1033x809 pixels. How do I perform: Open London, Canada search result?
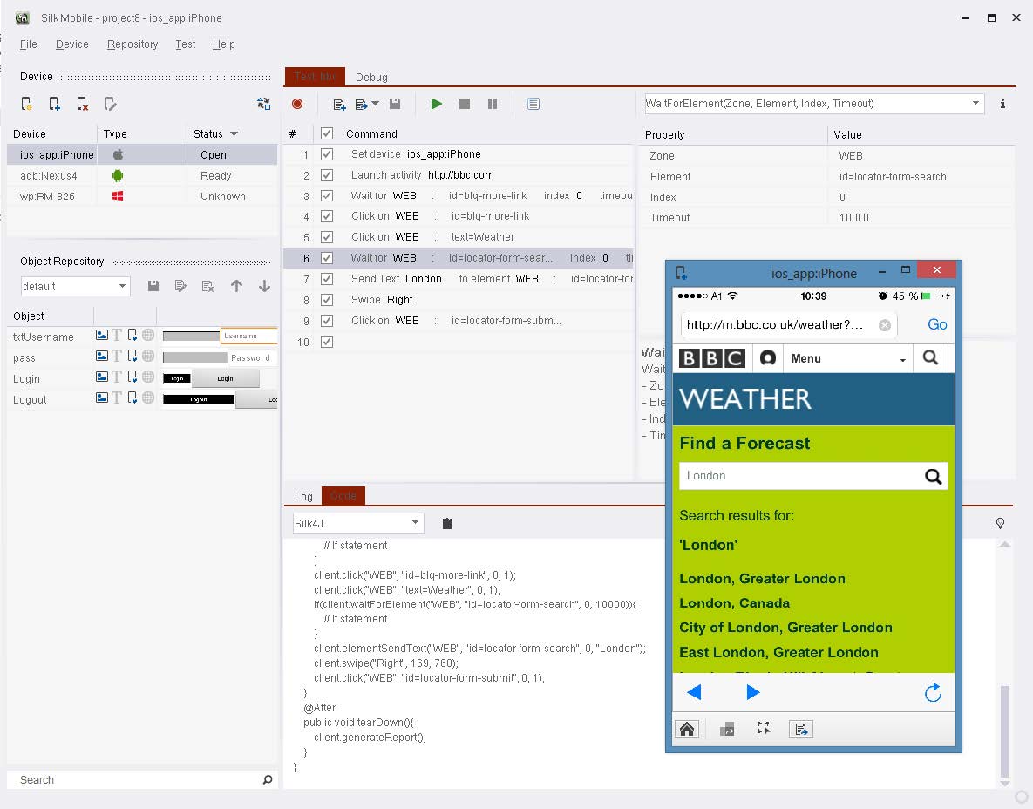coord(735,602)
